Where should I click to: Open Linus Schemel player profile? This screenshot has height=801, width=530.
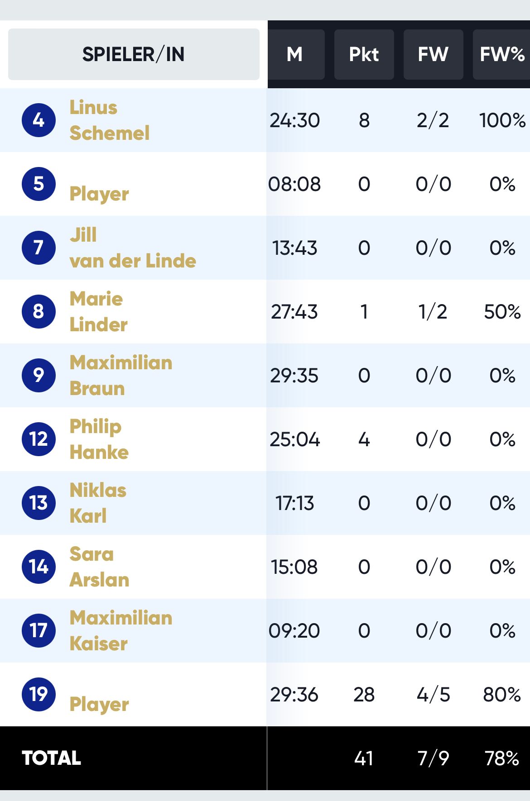[x=110, y=120]
